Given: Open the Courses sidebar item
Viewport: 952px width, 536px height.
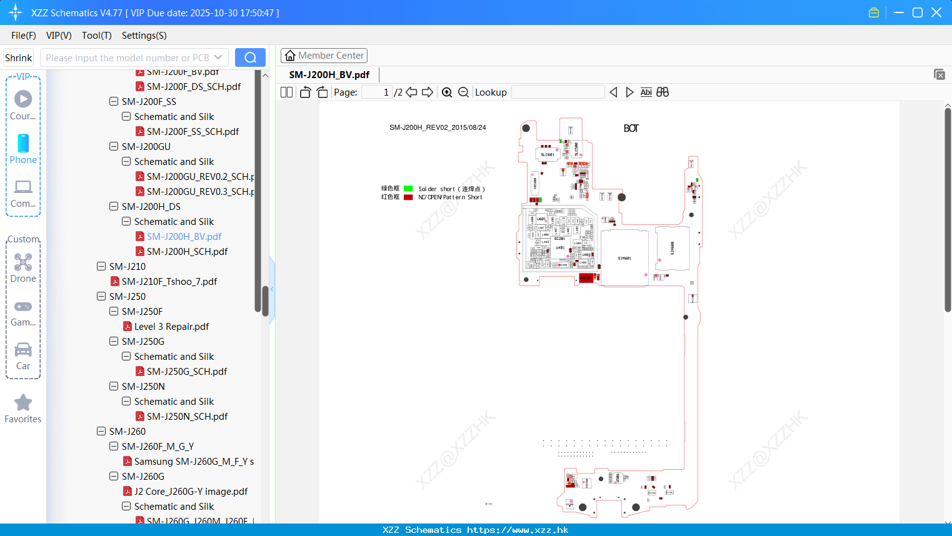Looking at the screenshot, I should click(x=23, y=105).
